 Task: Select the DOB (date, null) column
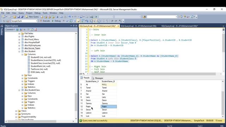click(x=38, y=72)
